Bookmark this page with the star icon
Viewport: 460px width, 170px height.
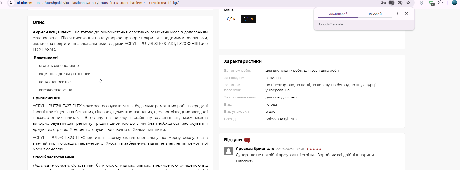tap(408, 3)
